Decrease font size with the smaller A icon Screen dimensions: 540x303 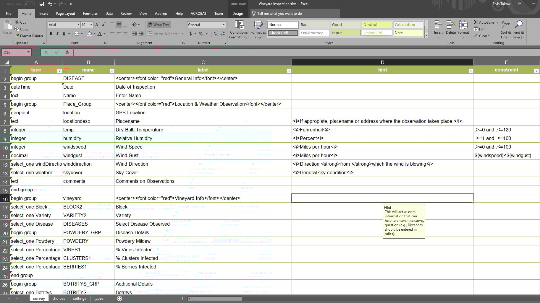(103, 25)
